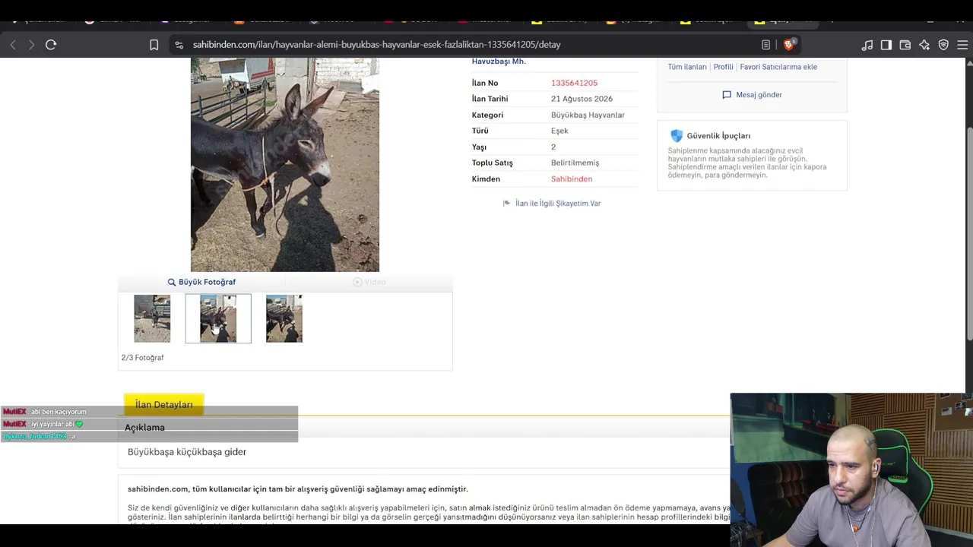973x547 pixels.
Task: Open the VPN shield toolbar icon
Action: point(943,45)
